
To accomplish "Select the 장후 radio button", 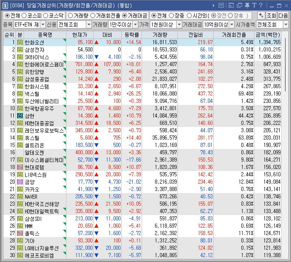I will pyautogui.click(x=230, y=16).
